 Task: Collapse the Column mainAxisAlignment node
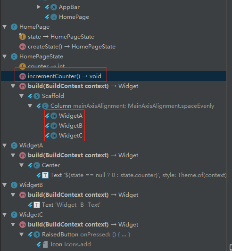coord(30,106)
